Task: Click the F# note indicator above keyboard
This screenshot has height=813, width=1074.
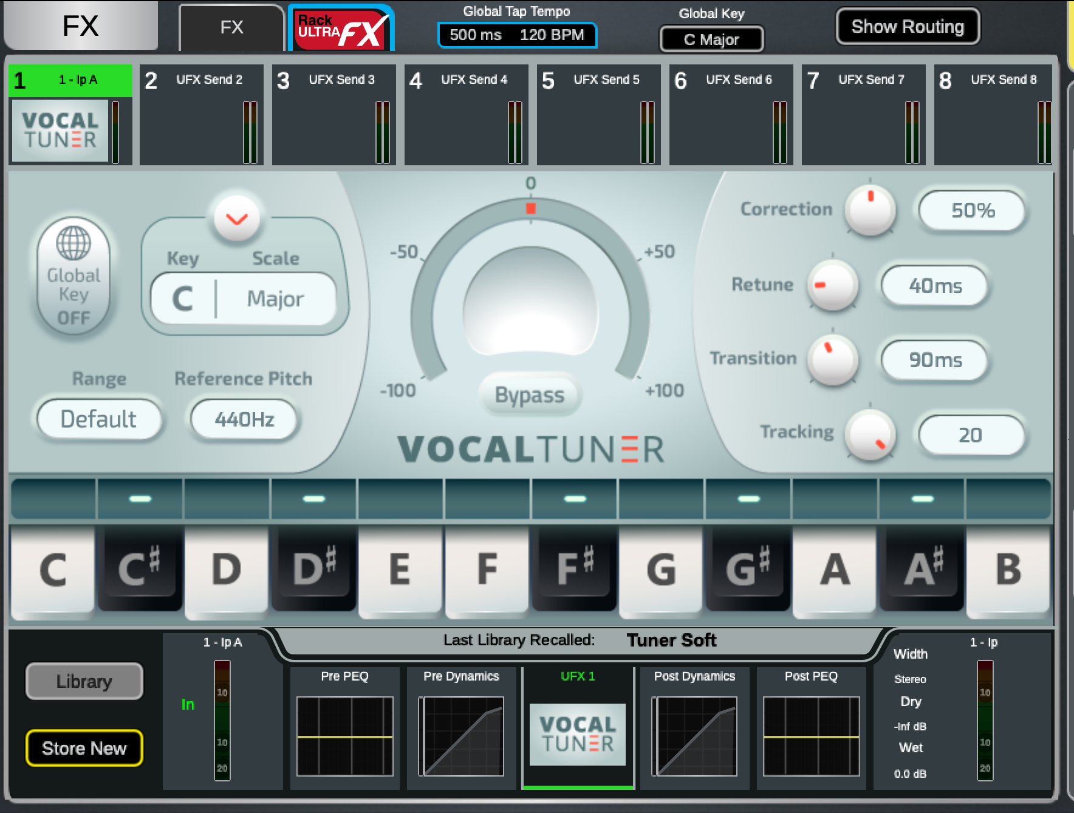Action: (575, 499)
